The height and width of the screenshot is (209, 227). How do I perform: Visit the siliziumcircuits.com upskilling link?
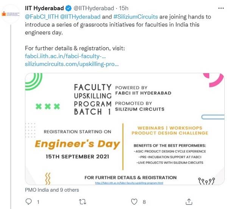pos(72,64)
